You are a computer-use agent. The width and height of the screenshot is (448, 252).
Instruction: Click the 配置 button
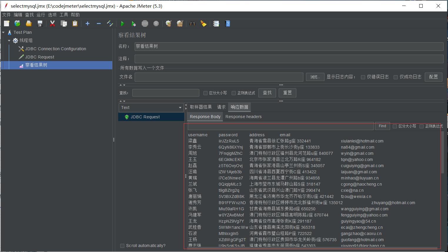[434, 77]
